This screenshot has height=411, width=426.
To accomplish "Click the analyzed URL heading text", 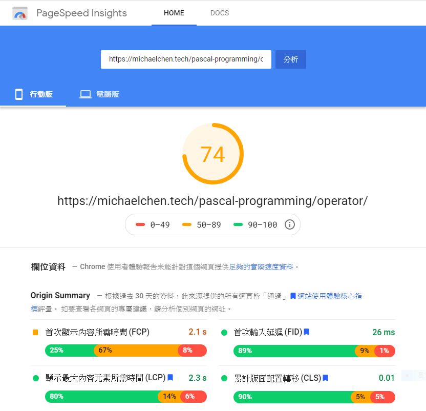I will coord(212,201).
